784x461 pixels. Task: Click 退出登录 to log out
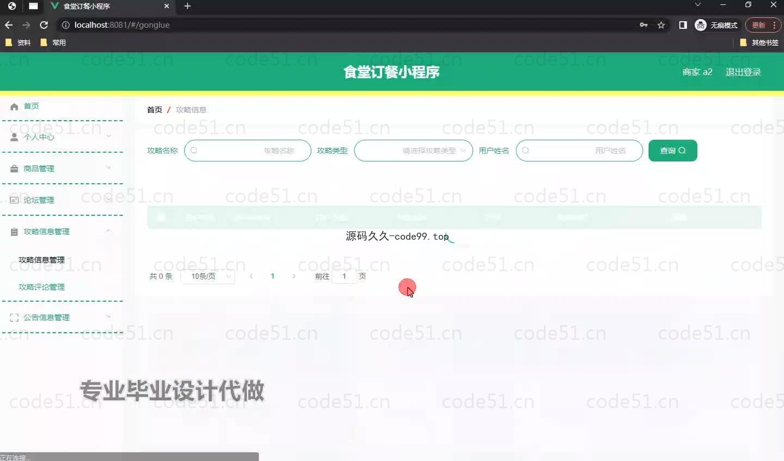(743, 72)
